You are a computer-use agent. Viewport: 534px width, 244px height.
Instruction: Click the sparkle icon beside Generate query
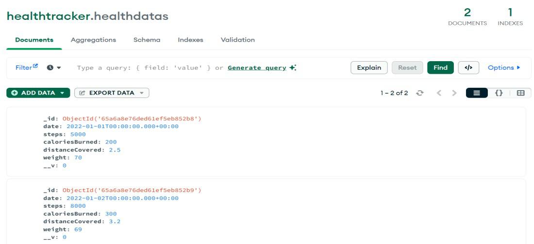tap(293, 67)
